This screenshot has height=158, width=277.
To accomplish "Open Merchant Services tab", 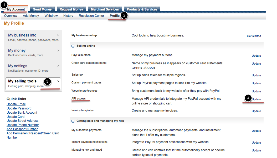I will pyautogui.click(x=105, y=9).
